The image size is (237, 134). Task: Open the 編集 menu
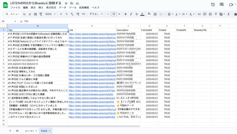click(25, 8)
